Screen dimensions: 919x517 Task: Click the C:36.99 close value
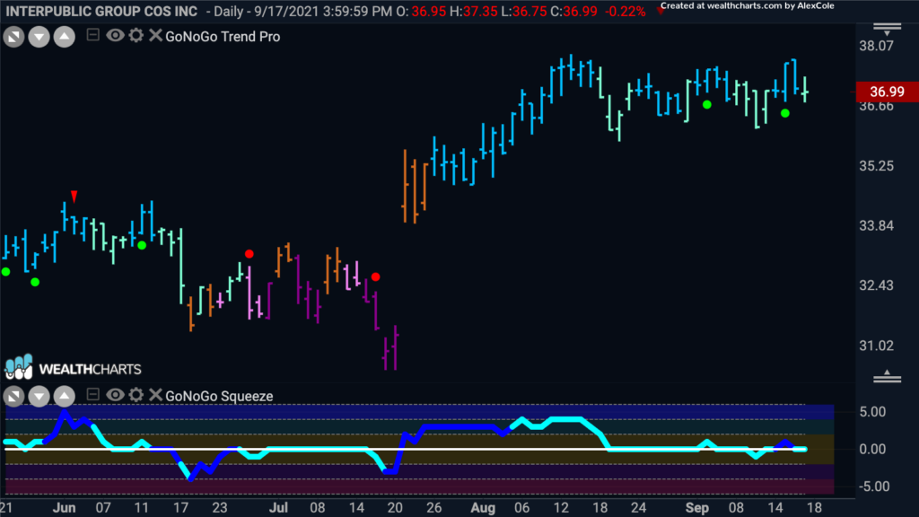tap(573, 12)
